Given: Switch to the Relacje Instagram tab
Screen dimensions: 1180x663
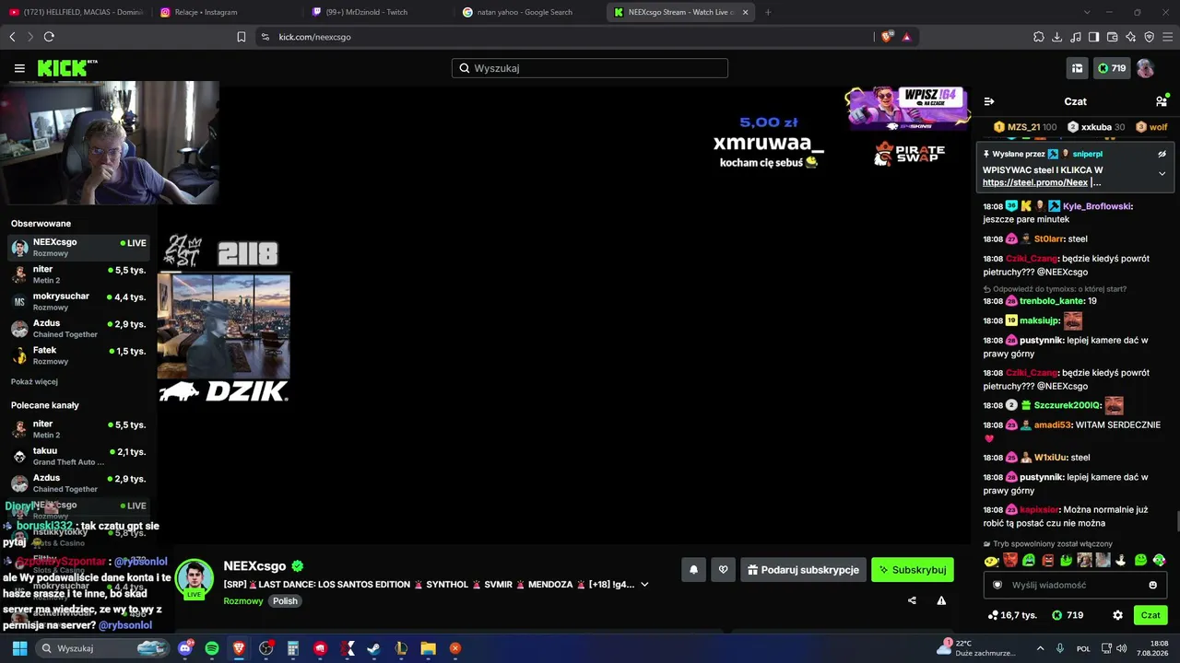Looking at the screenshot, I should (x=224, y=12).
